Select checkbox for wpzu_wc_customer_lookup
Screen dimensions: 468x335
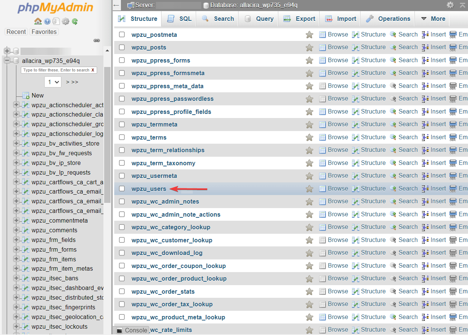click(122, 240)
